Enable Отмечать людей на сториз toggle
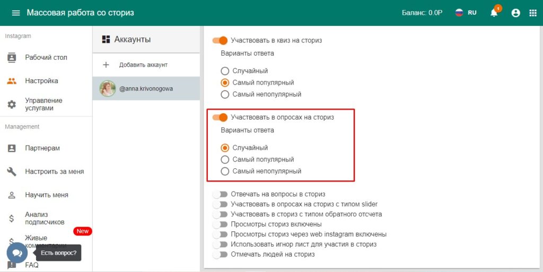Viewport: 543px width, 272px height. click(220, 255)
